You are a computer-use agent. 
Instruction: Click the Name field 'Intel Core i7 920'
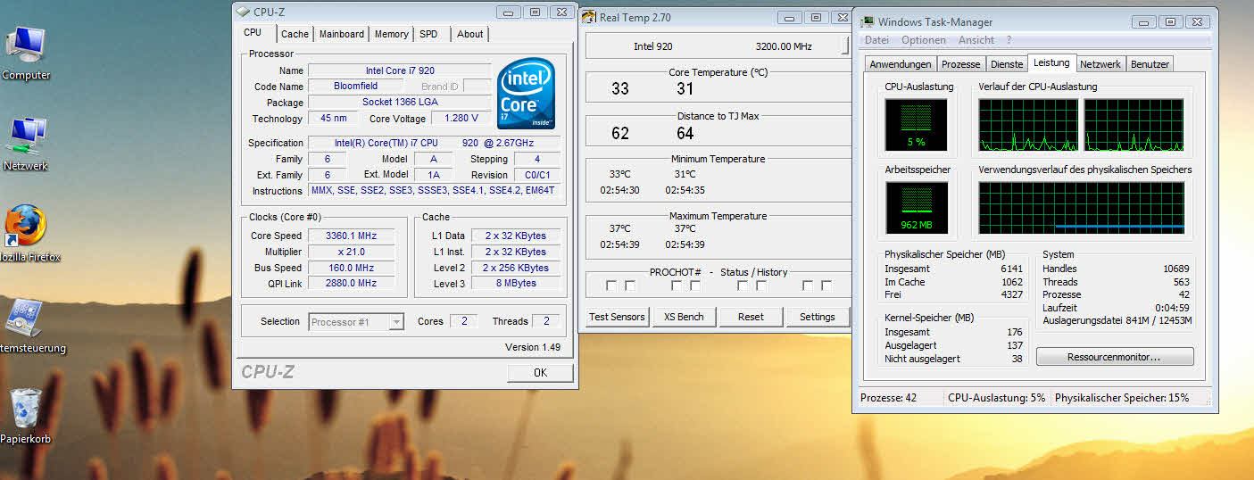point(400,70)
